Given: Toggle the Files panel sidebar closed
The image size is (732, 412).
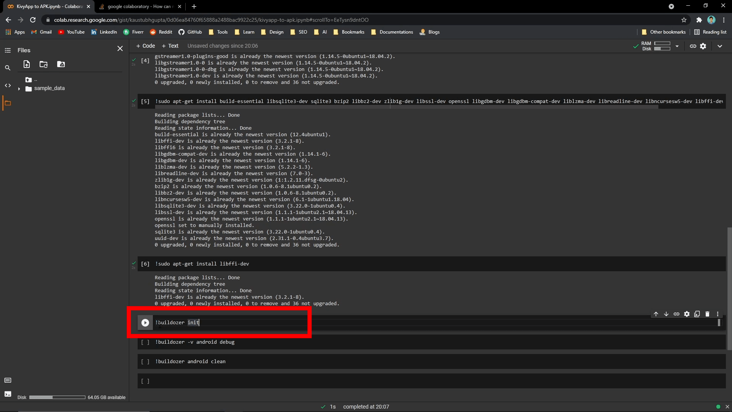Looking at the screenshot, I should 120,48.
